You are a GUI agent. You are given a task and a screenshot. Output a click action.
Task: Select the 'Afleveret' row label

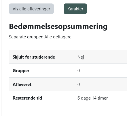(x=22, y=85)
